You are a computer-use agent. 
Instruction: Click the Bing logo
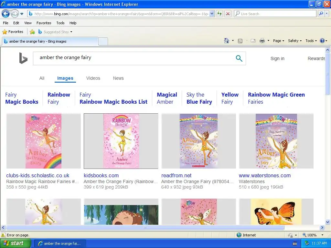(x=23, y=58)
